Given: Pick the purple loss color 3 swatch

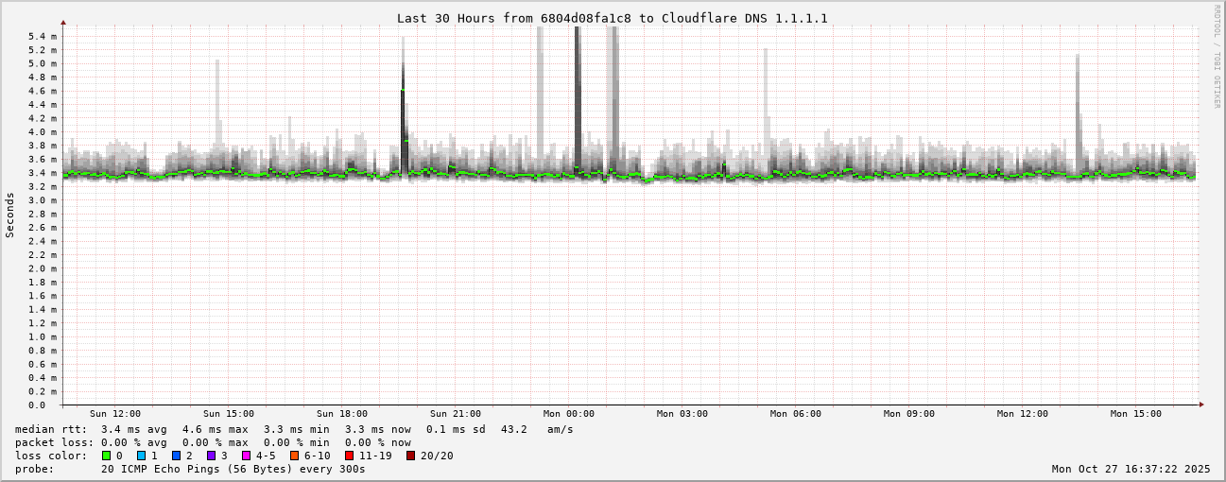Looking at the screenshot, I should click(x=211, y=456).
